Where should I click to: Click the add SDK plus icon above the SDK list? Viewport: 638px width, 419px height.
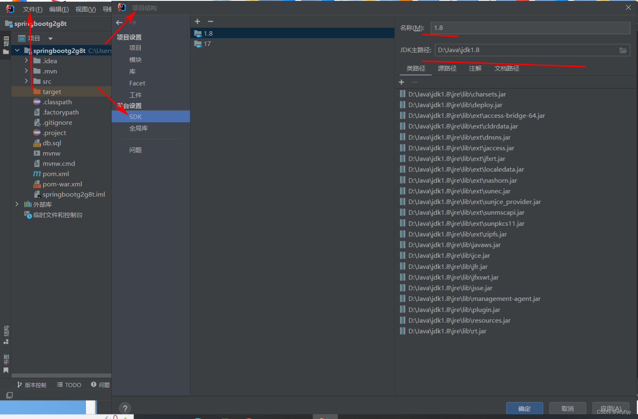point(197,21)
